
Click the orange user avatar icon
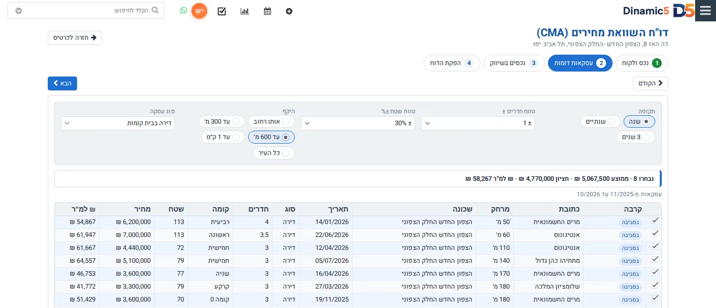199,11
